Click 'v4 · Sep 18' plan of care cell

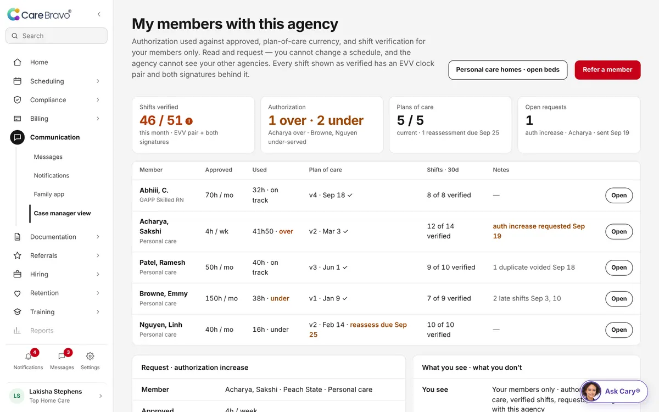(331, 195)
